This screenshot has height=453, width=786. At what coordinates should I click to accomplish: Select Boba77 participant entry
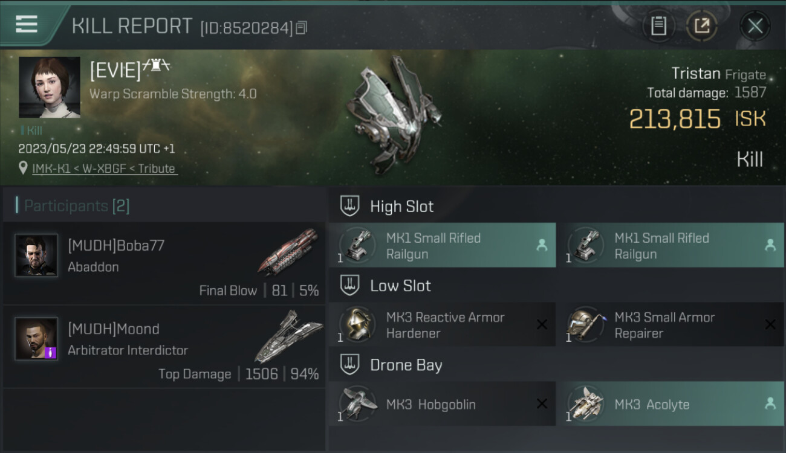[x=164, y=263]
